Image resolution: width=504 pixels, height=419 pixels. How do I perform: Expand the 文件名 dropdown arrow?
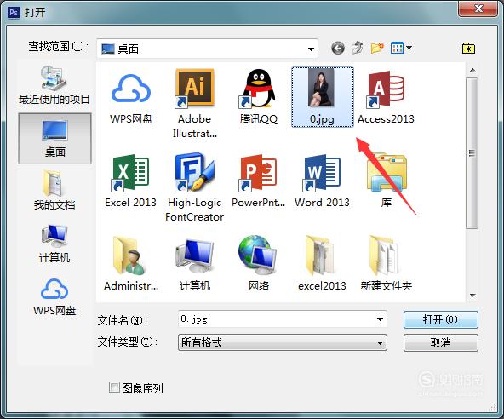pyautogui.click(x=380, y=319)
